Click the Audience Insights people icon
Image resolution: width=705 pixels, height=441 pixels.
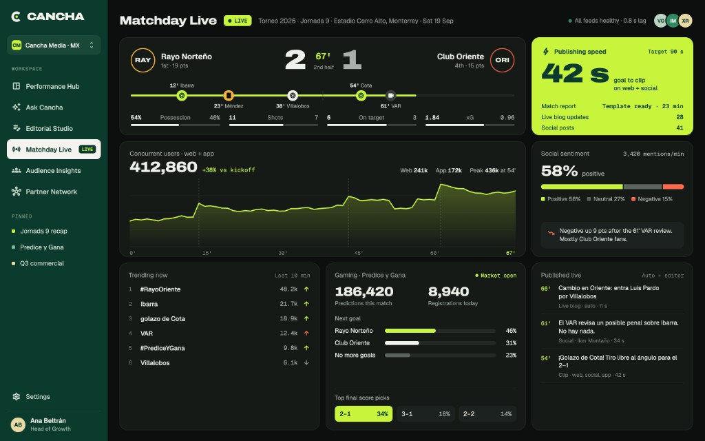click(x=17, y=171)
